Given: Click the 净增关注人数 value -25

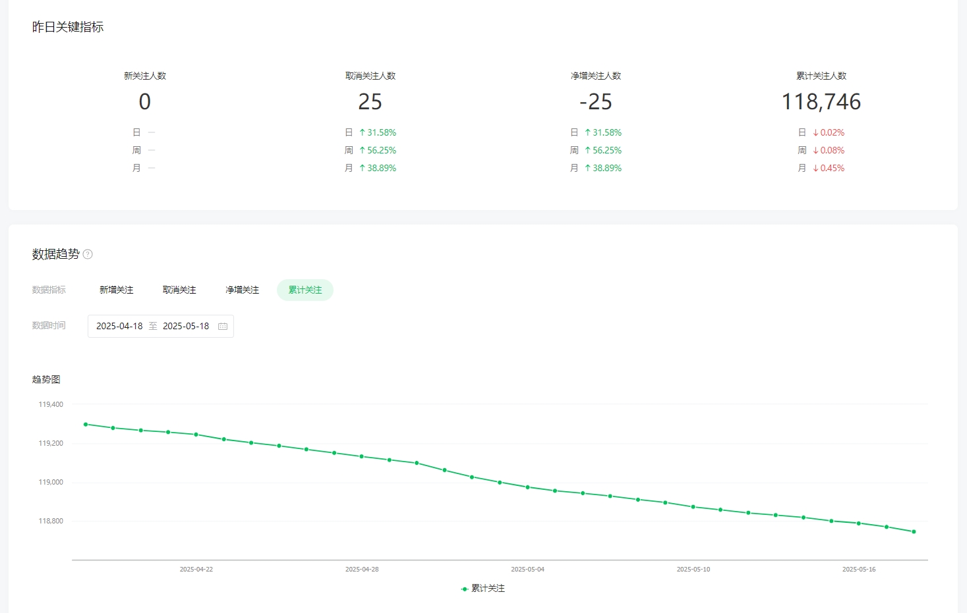Looking at the screenshot, I should click(596, 101).
